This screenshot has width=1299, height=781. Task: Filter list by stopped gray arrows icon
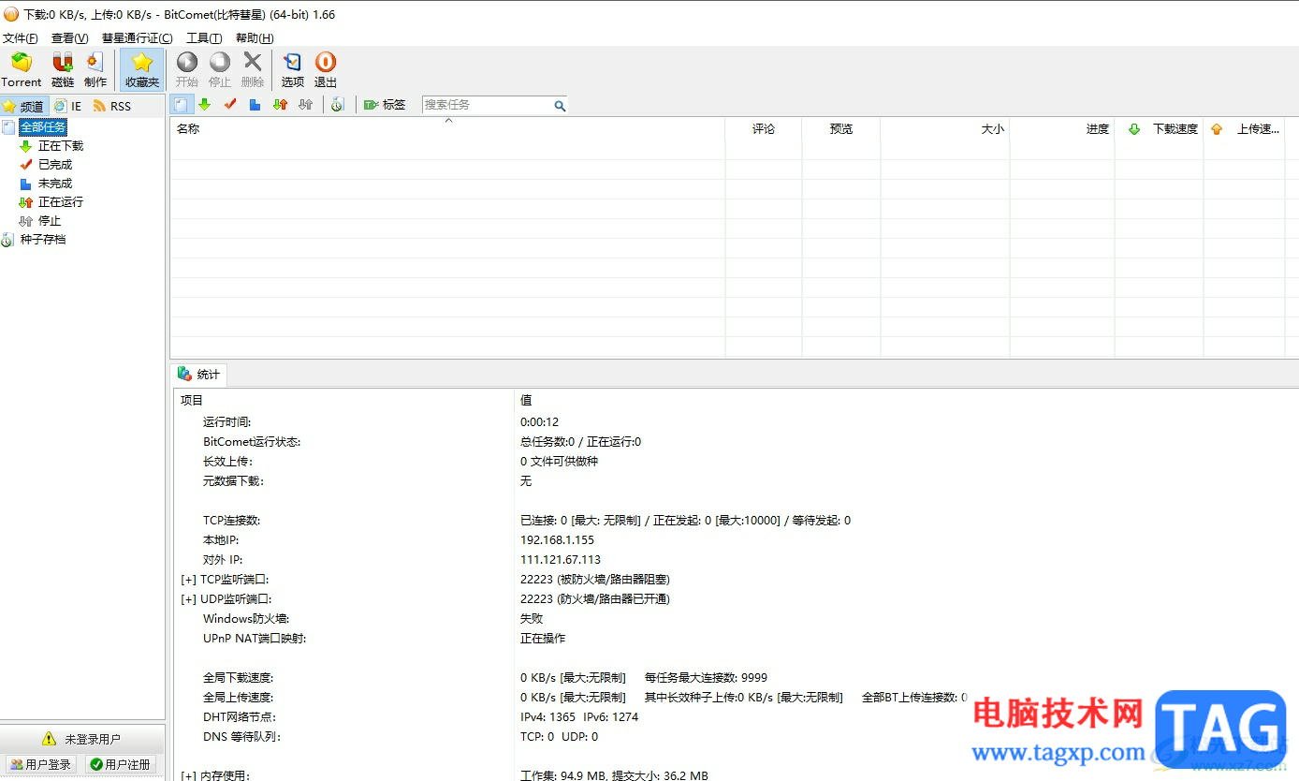coord(305,105)
